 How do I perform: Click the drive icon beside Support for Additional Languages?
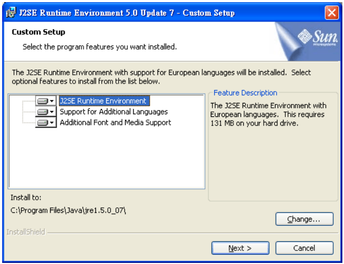[43, 112]
